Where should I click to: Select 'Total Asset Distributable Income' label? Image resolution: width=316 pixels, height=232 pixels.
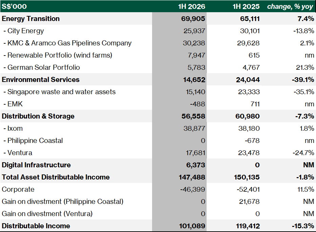pos(56,177)
